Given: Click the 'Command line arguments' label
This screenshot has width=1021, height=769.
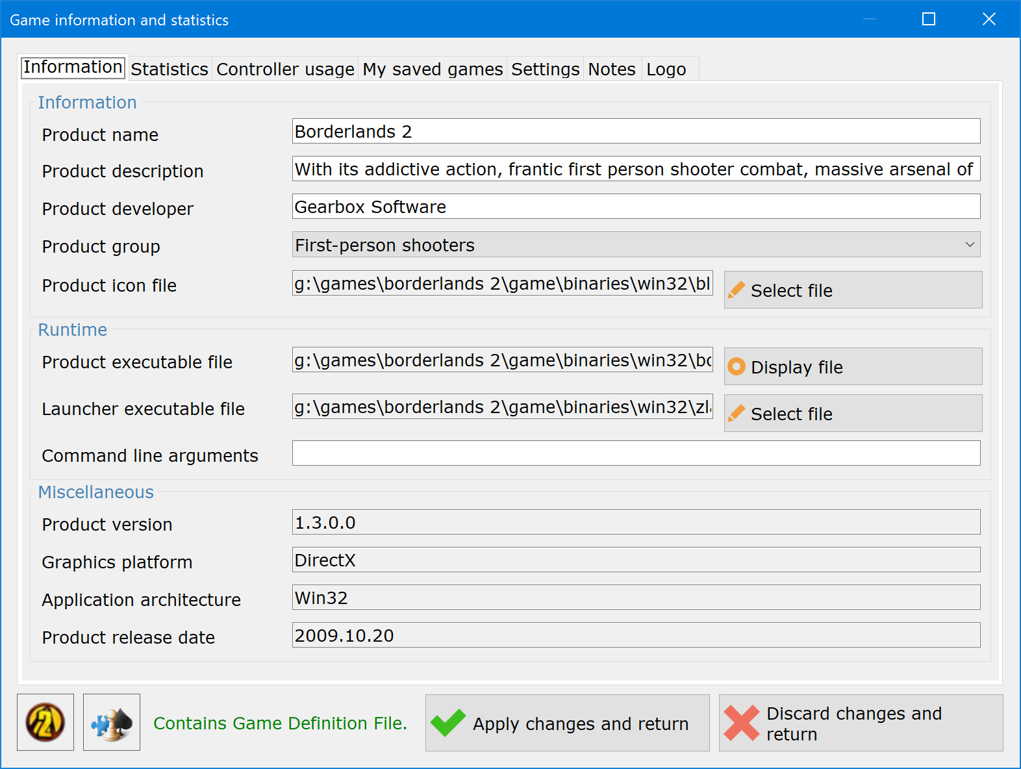Looking at the screenshot, I should coord(150,456).
